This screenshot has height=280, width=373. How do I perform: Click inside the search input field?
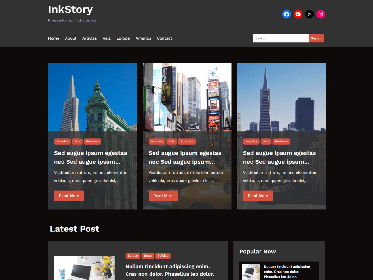tap(280, 38)
